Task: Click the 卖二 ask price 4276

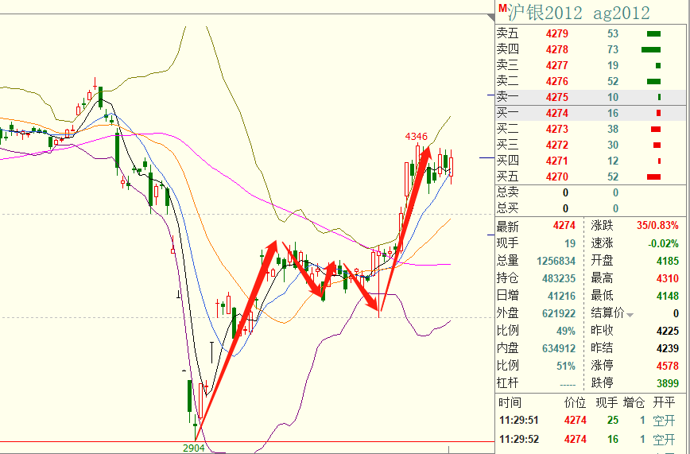Action: click(x=556, y=81)
